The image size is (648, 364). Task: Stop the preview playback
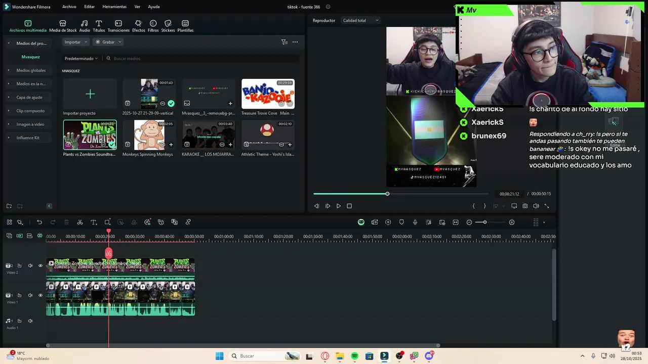pyautogui.click(x=349, y=206)
